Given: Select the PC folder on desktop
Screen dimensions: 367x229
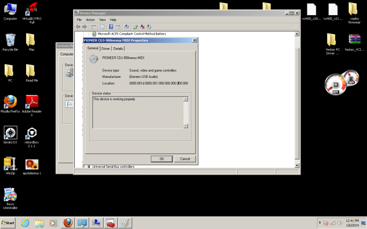Looking at the screenshot, I should [x=10, y=73].
